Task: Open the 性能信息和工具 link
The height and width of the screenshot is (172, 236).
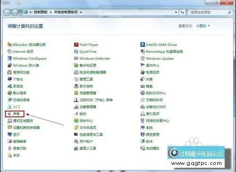Action: coord(91,134)
